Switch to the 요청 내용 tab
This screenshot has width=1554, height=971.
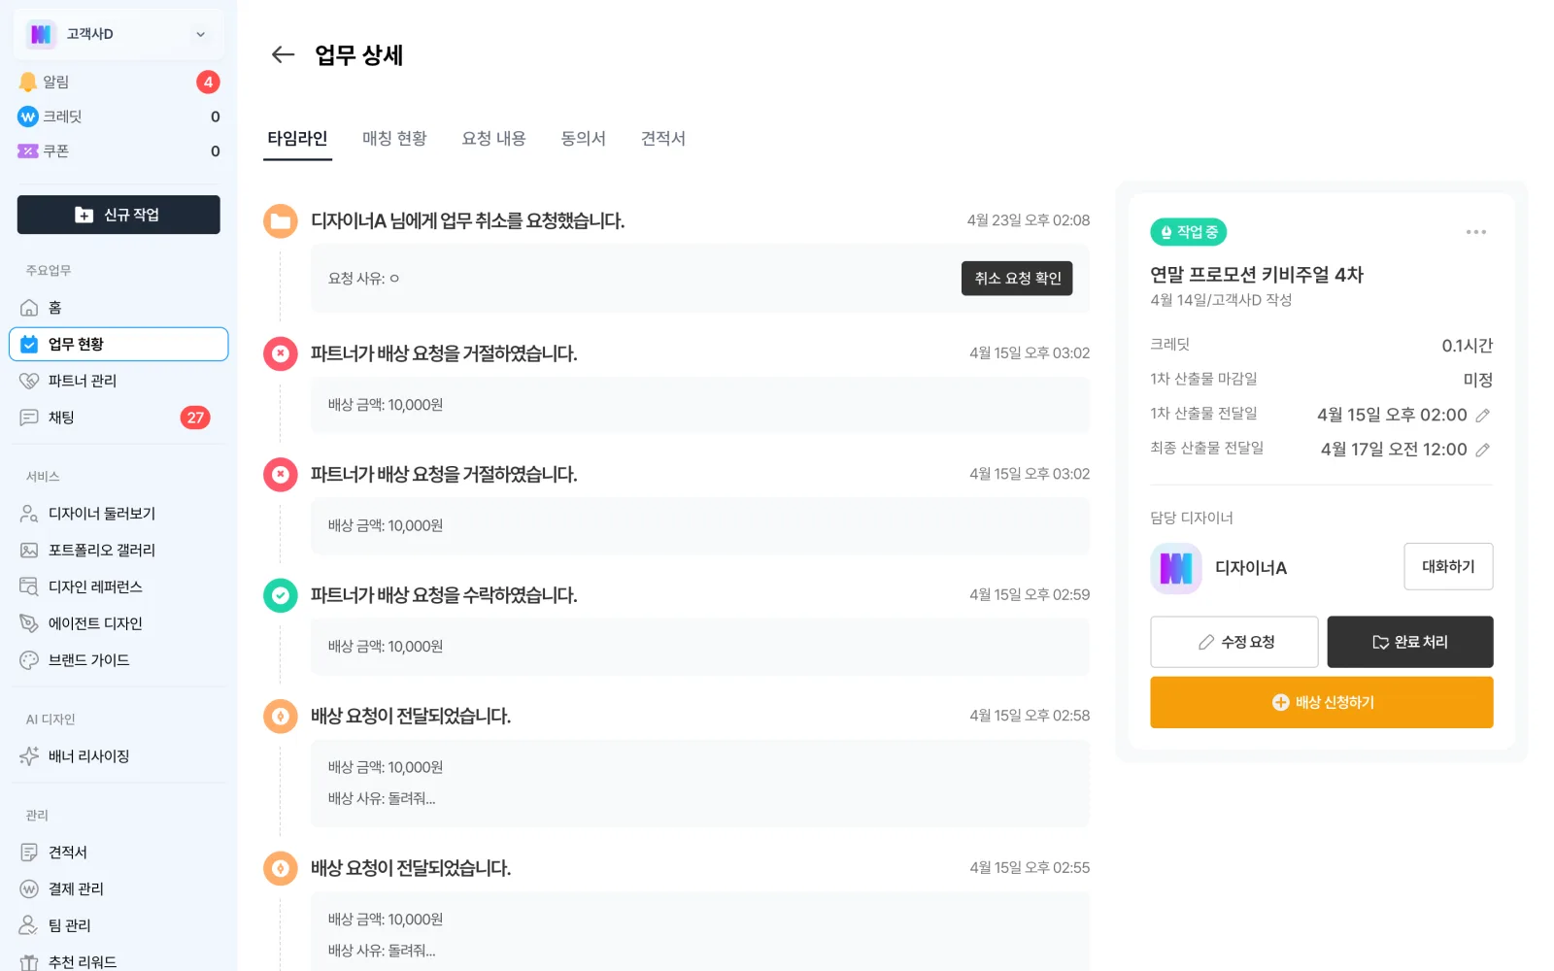tap(493, 139)
